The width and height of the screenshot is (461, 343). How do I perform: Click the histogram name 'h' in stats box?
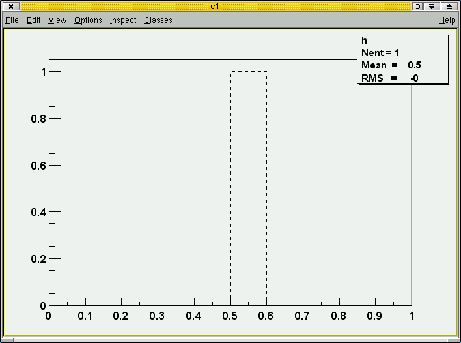365,40
